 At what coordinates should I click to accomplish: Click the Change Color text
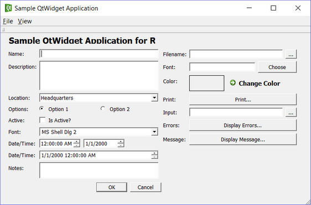(260, 83)
